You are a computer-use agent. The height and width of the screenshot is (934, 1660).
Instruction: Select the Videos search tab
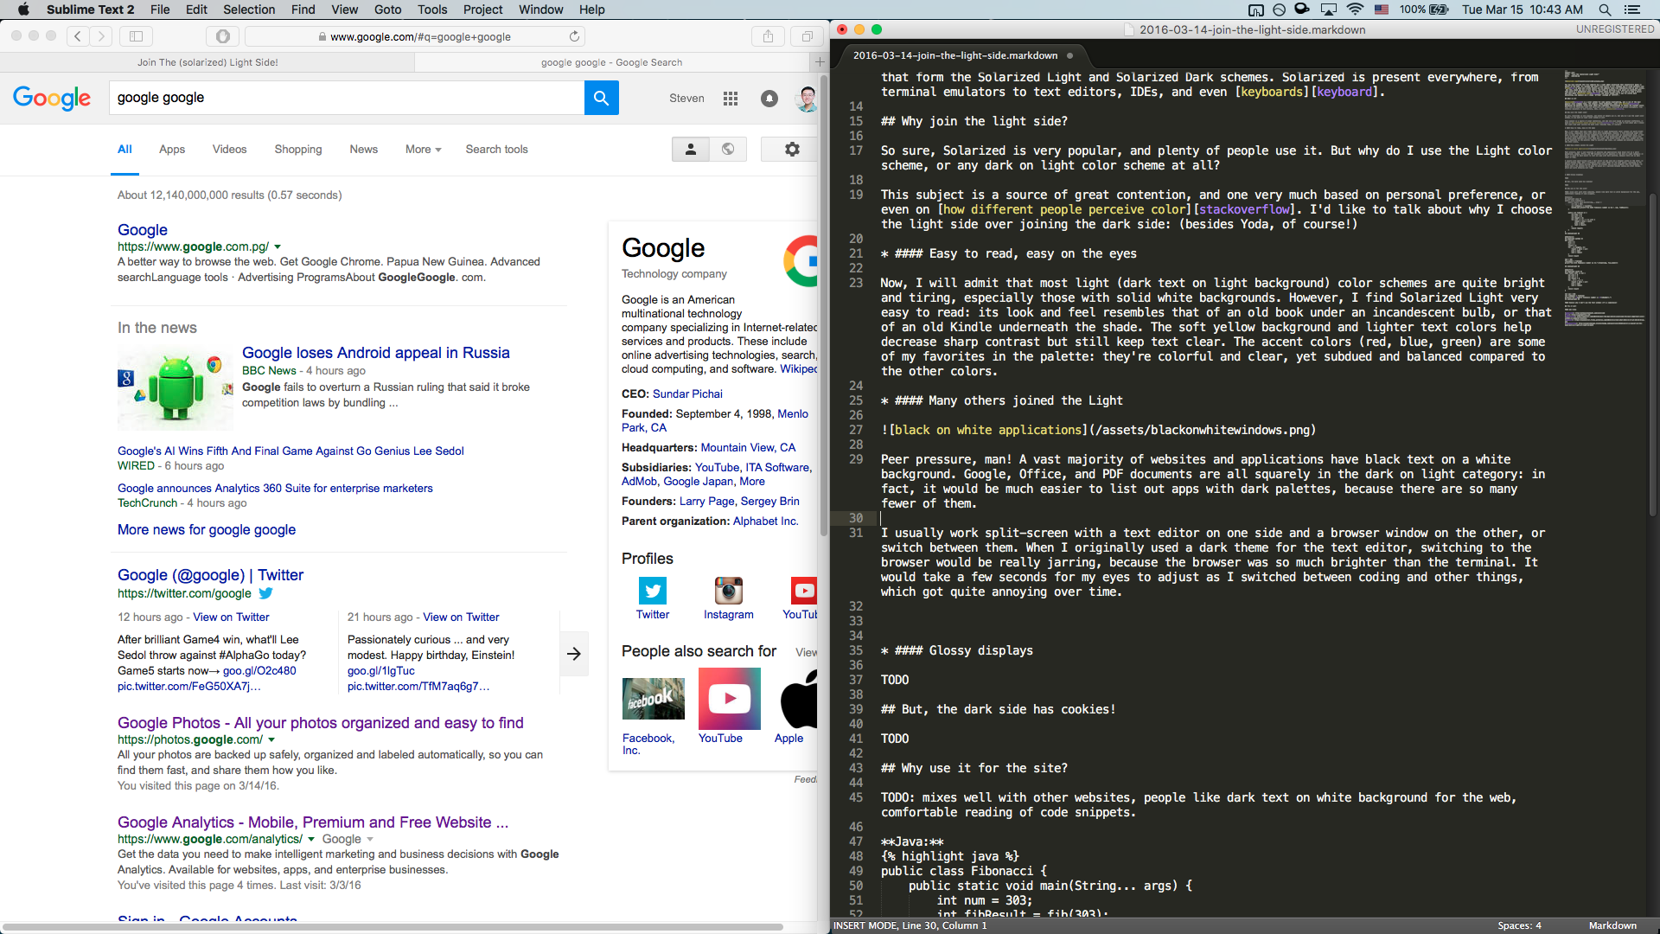click(229, 150)
